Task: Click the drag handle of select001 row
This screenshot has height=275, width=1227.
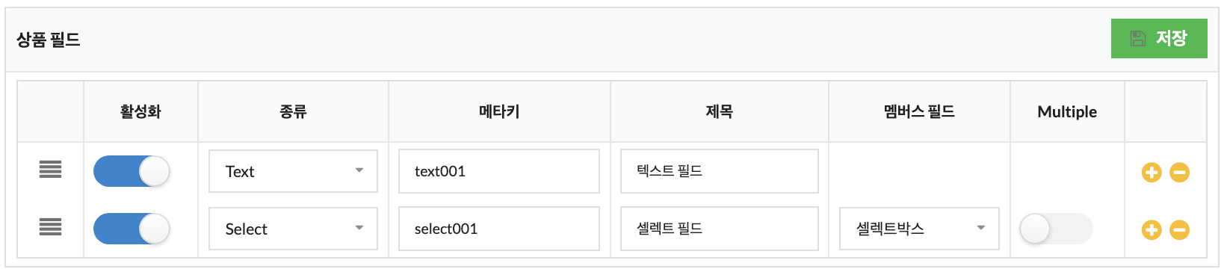Action: [x=50, y=227]
